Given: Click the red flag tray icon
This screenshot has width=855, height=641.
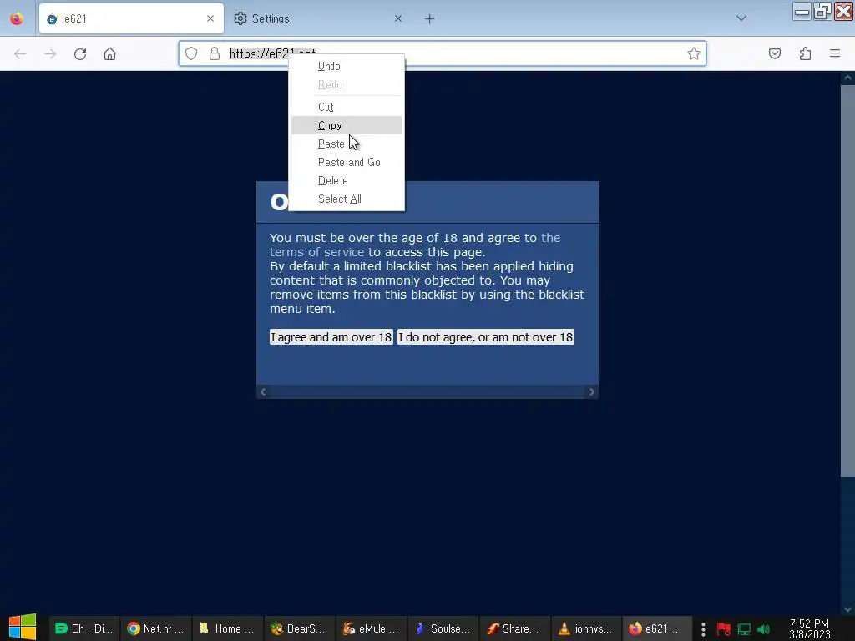Looking at the screenshot, I should coord(724,629).
